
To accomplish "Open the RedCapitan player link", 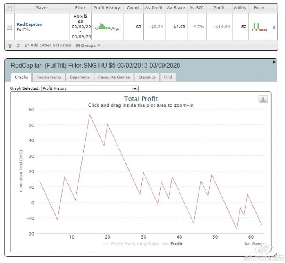I will (29, 24).
